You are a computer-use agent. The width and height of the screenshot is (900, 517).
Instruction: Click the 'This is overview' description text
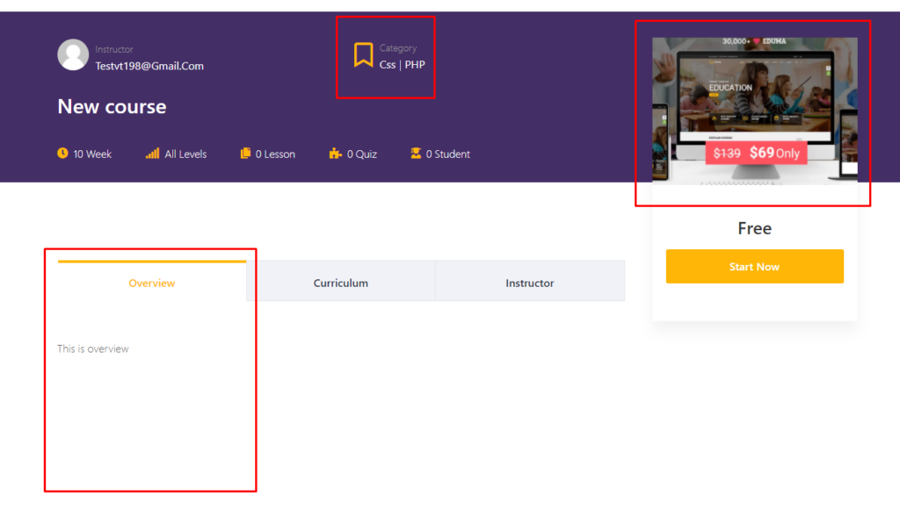[x=93, y=348]
